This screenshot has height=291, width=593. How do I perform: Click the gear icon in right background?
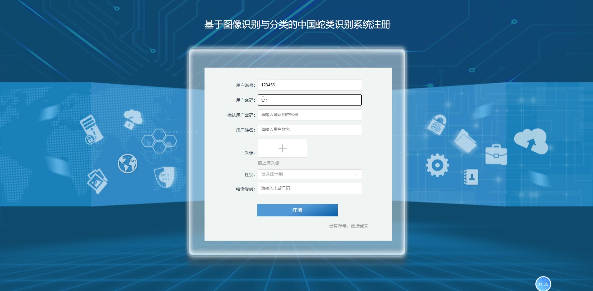437,165
